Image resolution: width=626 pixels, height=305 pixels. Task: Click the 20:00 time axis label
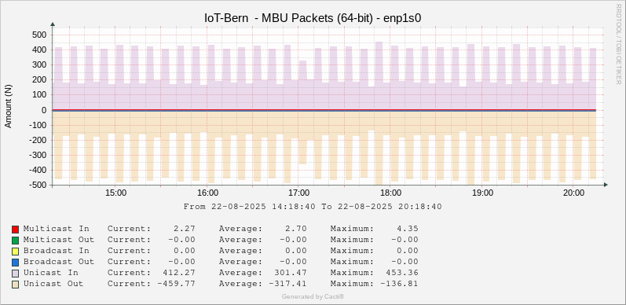click(x=573, y=193)
